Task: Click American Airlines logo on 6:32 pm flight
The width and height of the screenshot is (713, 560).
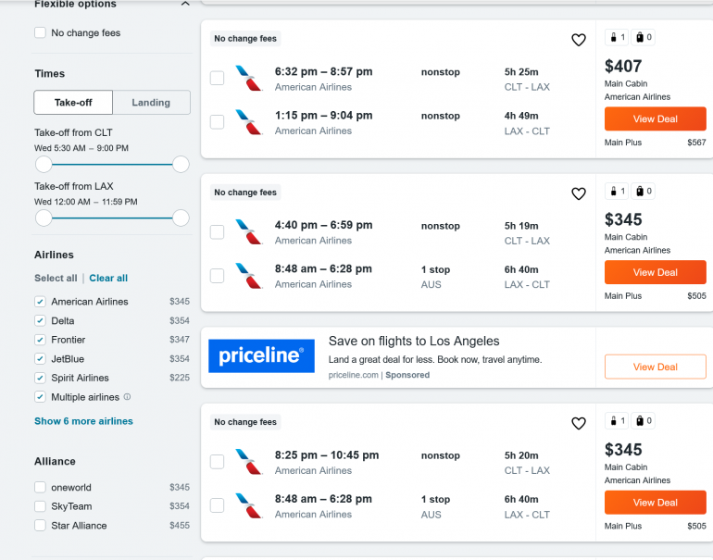Action: tap(248, 78)
